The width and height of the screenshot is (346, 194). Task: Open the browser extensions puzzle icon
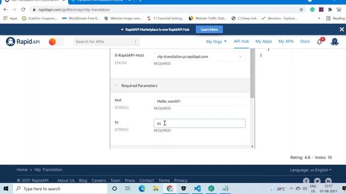330,10
